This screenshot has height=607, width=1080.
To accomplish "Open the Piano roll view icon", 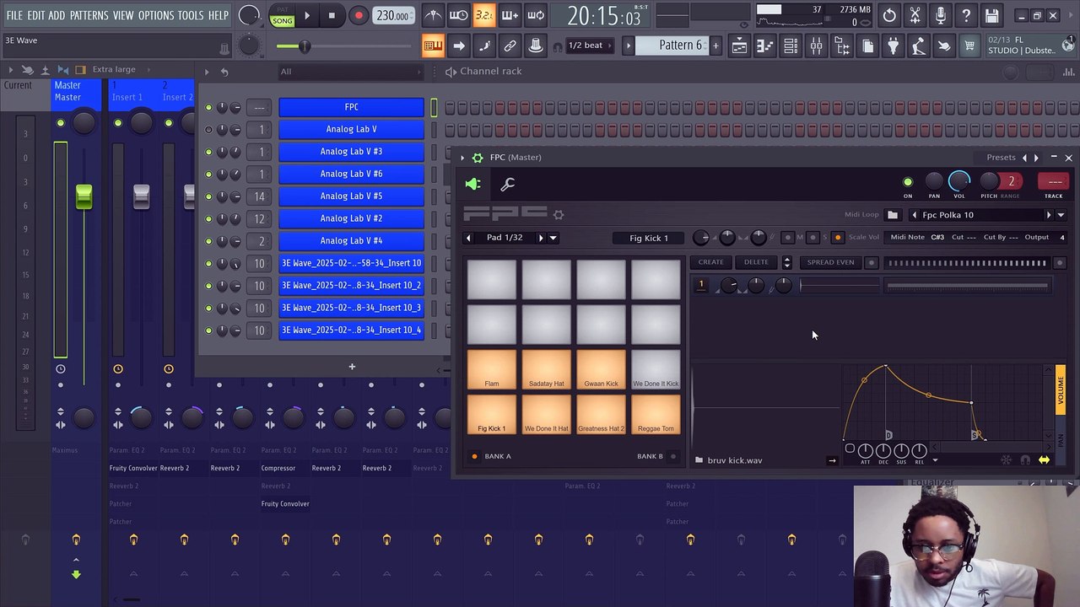I will 764,46.
